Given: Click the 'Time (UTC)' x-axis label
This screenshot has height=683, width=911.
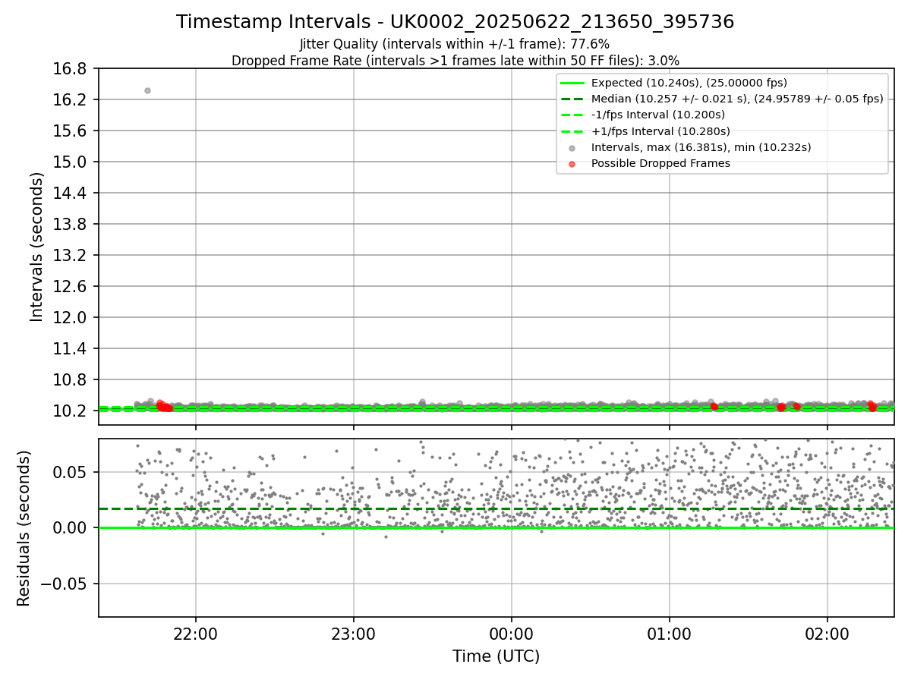Looking at the screenshot, I should pos(496,656).
